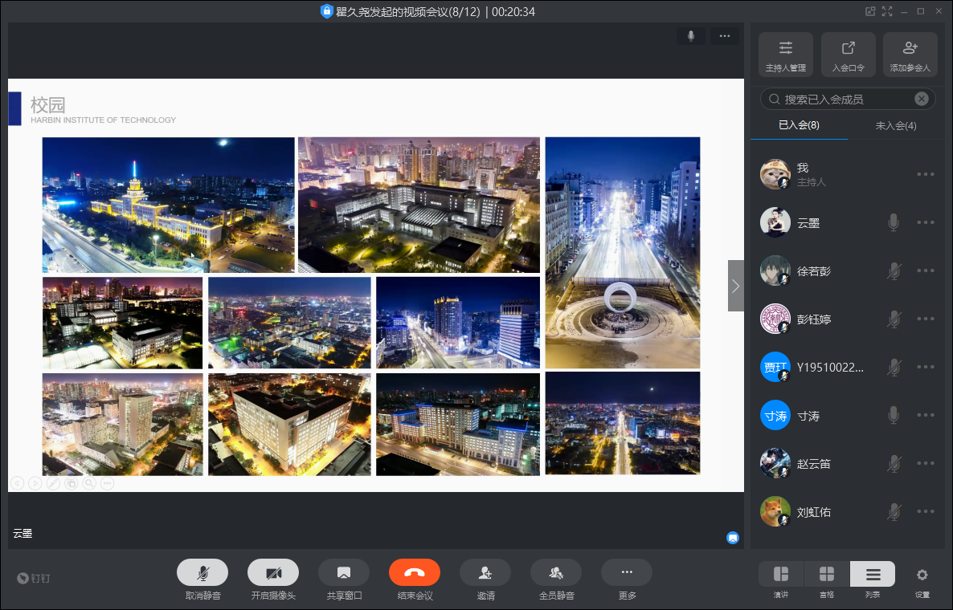Viewport: 953px width, 610px height.
Task: Switch to 演讲 speaker layout
Action: [x=781, y=574]
